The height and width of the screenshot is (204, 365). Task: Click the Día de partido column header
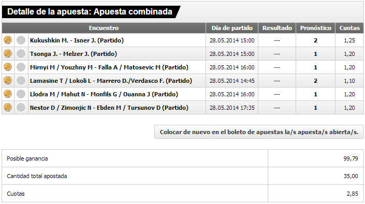click(x=232, y=28)
